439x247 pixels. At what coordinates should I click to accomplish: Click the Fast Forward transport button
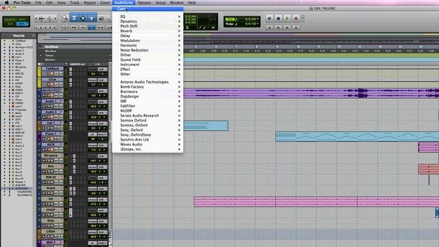pos(287,27)
